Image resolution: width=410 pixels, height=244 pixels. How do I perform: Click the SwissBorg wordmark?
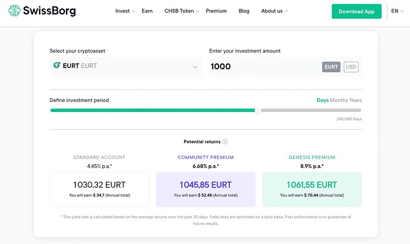49,11
